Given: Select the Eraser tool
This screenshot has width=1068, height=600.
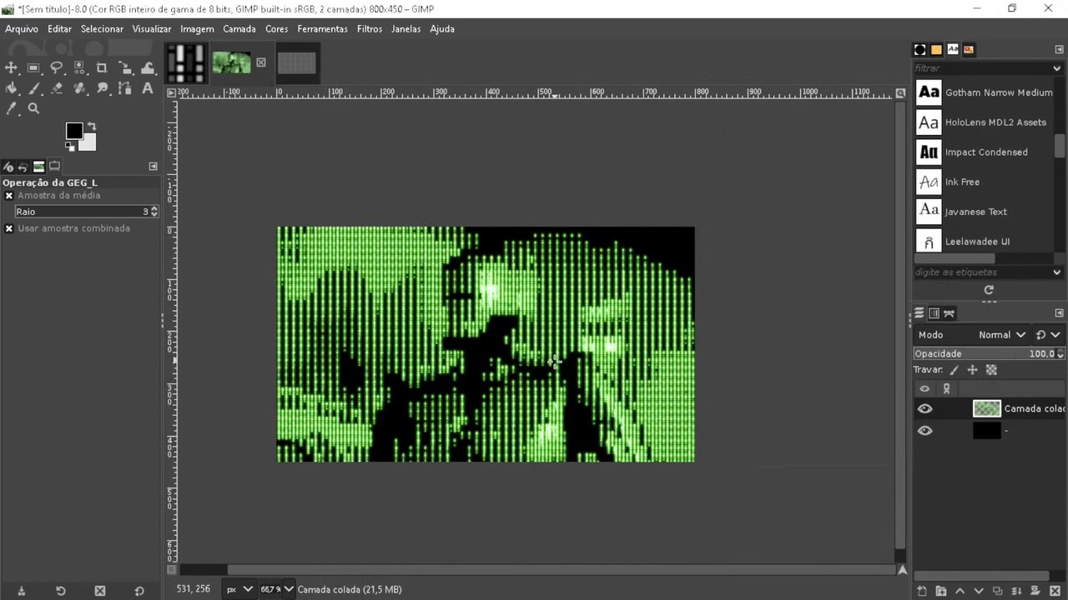Looking at the screenshot, I should point(57,87).
